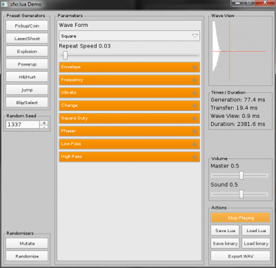Expand the Vibrato section
The height and width of the screenshot is (268, 276).
click(129, 93)
